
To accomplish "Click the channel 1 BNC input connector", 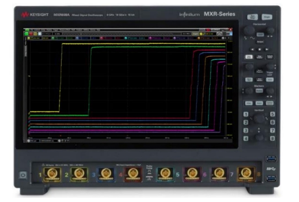I will 54,173.
